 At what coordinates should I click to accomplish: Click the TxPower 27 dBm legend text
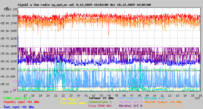[101, 98]
